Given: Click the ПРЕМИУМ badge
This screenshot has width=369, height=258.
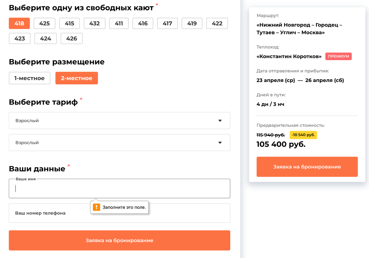Looking at the screenshot, I should coord(338,56).
